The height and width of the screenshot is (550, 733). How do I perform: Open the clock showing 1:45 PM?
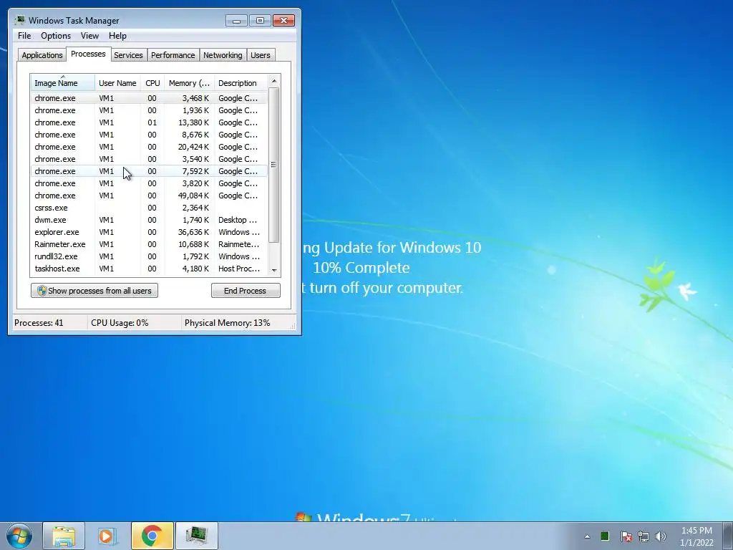coord(696,536)
